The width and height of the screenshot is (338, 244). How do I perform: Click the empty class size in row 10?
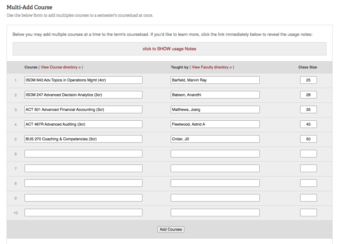pos(308,213)
